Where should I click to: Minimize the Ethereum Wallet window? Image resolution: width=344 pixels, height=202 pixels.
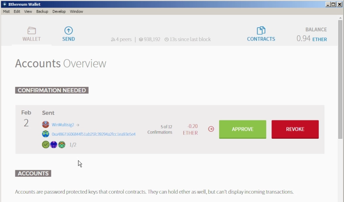[x=328, y=4]
